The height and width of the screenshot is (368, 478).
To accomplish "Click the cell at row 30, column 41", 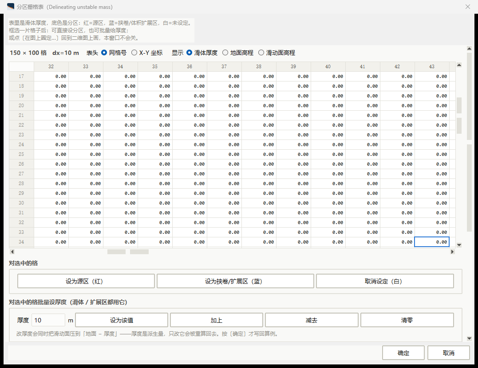I will (x=363, y=203).
